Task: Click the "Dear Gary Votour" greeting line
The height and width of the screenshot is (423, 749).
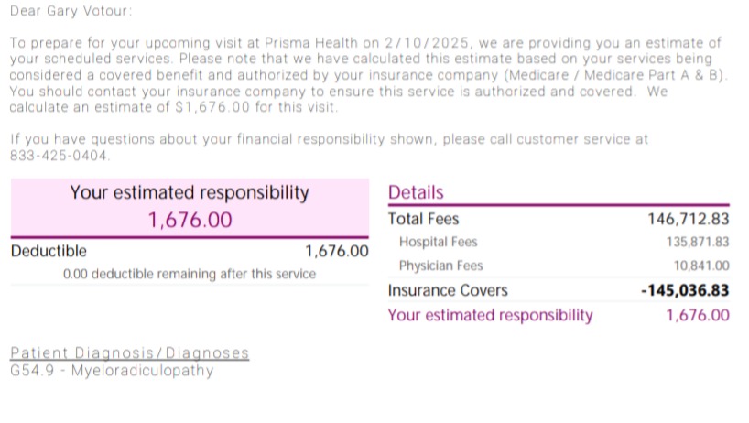Action: (x=71, y=11)
